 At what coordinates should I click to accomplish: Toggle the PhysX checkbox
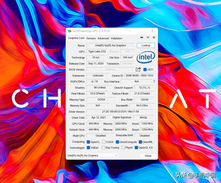[x=123, y=148]
